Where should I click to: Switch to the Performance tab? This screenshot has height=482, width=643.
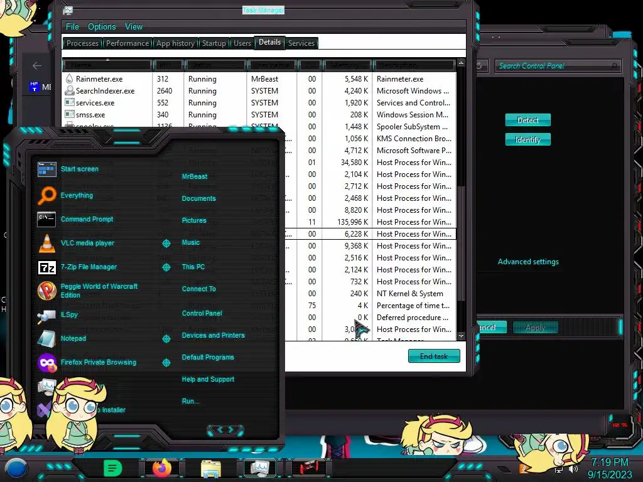[127, 43]
